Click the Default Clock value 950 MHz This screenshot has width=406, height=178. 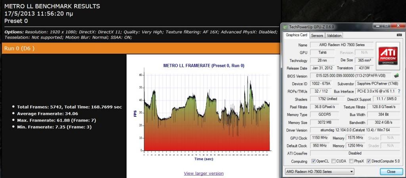319,145
